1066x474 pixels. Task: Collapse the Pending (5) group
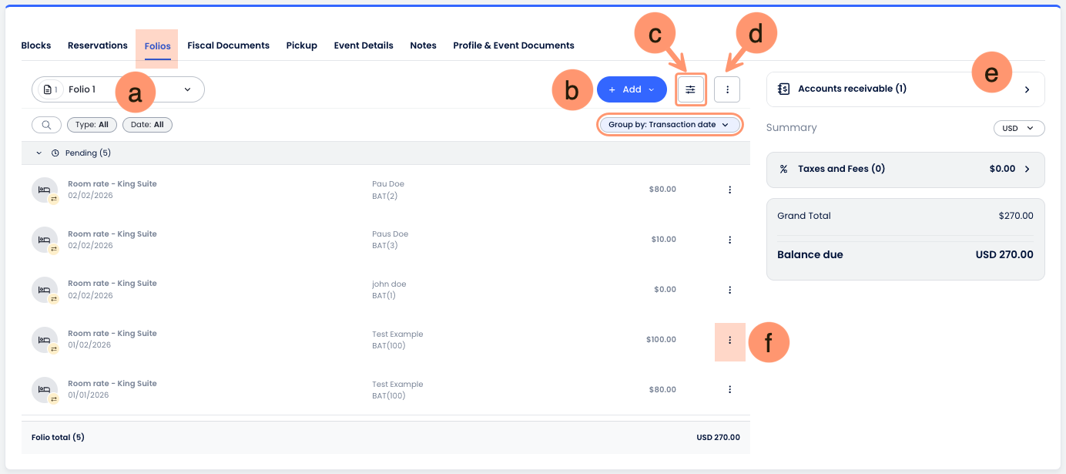(39, 153)
